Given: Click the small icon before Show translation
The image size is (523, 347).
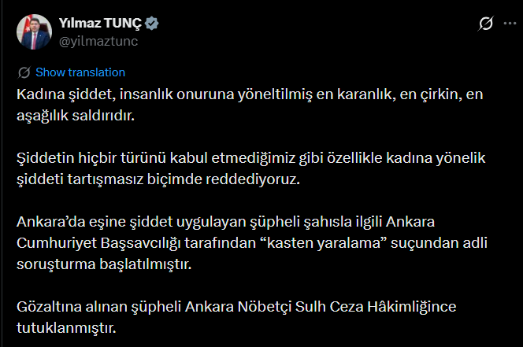Looking at the screenshot, I should [24, 72].
